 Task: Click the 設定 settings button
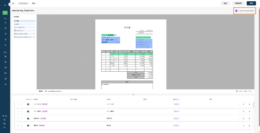[225, 3]
